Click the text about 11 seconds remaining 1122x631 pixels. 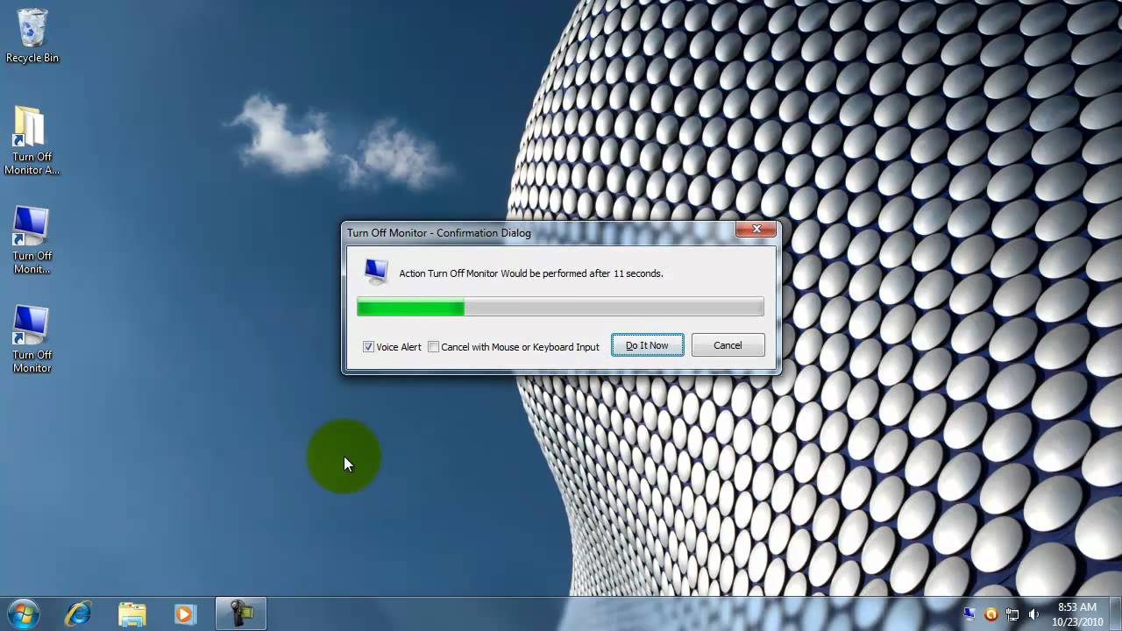pos(531,273)
